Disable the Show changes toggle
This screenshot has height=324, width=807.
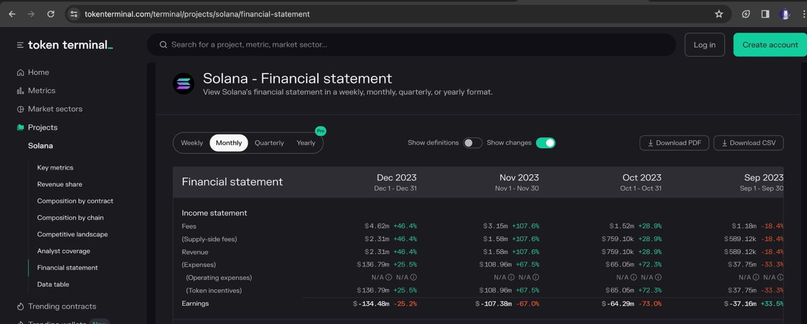[x=545, y=143]
